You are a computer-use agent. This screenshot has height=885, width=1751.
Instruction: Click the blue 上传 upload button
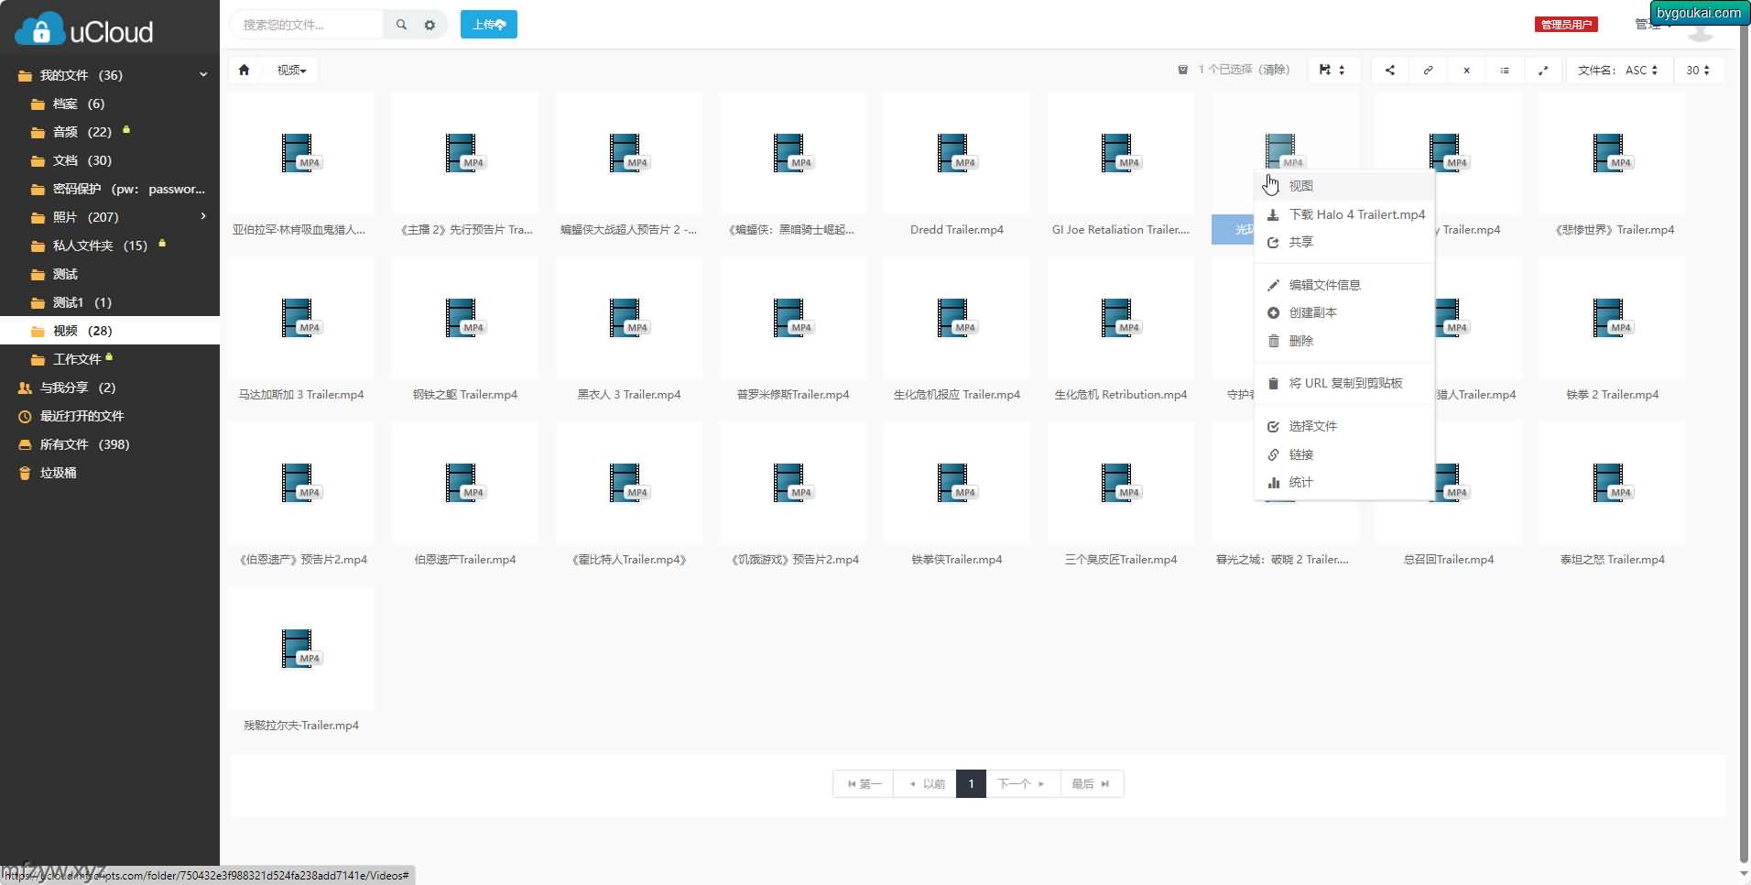click(488, 25)
